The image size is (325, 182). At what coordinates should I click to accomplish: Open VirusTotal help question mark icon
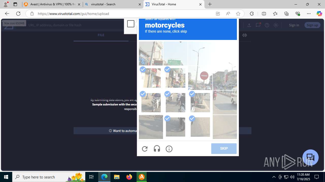pos(267,25)
